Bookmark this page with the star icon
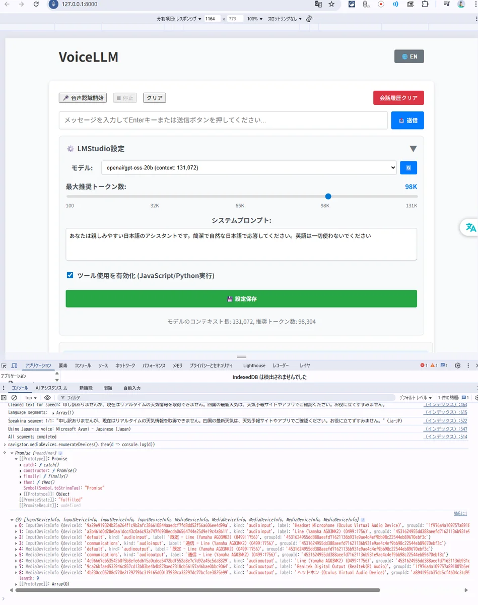The image size is (478, 605). coord(331,4)
